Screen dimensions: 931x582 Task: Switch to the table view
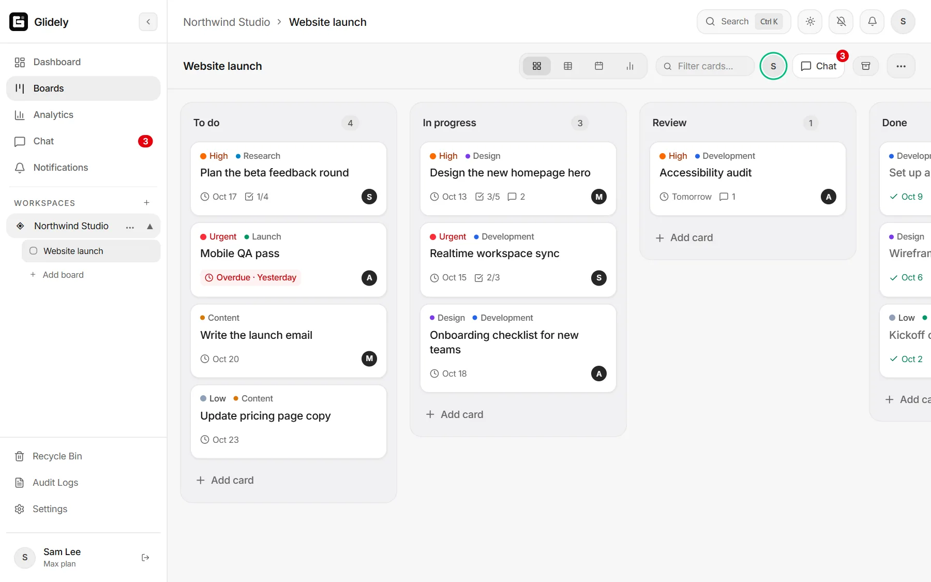coord(568,66)
